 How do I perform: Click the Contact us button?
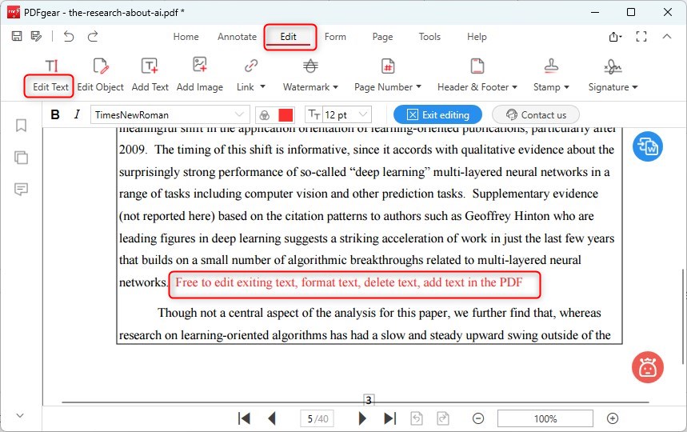536,114
